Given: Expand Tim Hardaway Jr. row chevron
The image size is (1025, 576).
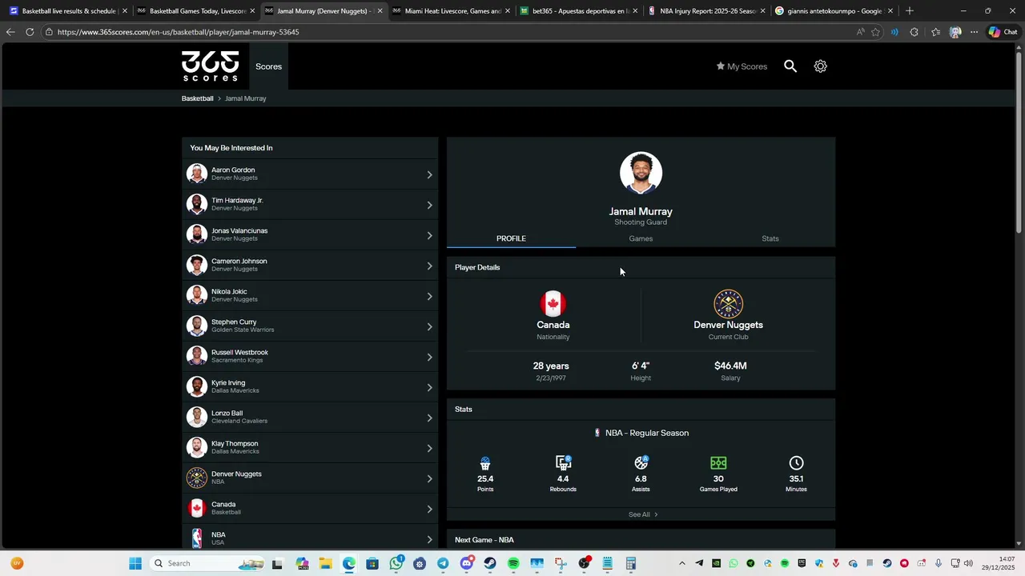Looking at the screenshot, I should click(429, 205).
